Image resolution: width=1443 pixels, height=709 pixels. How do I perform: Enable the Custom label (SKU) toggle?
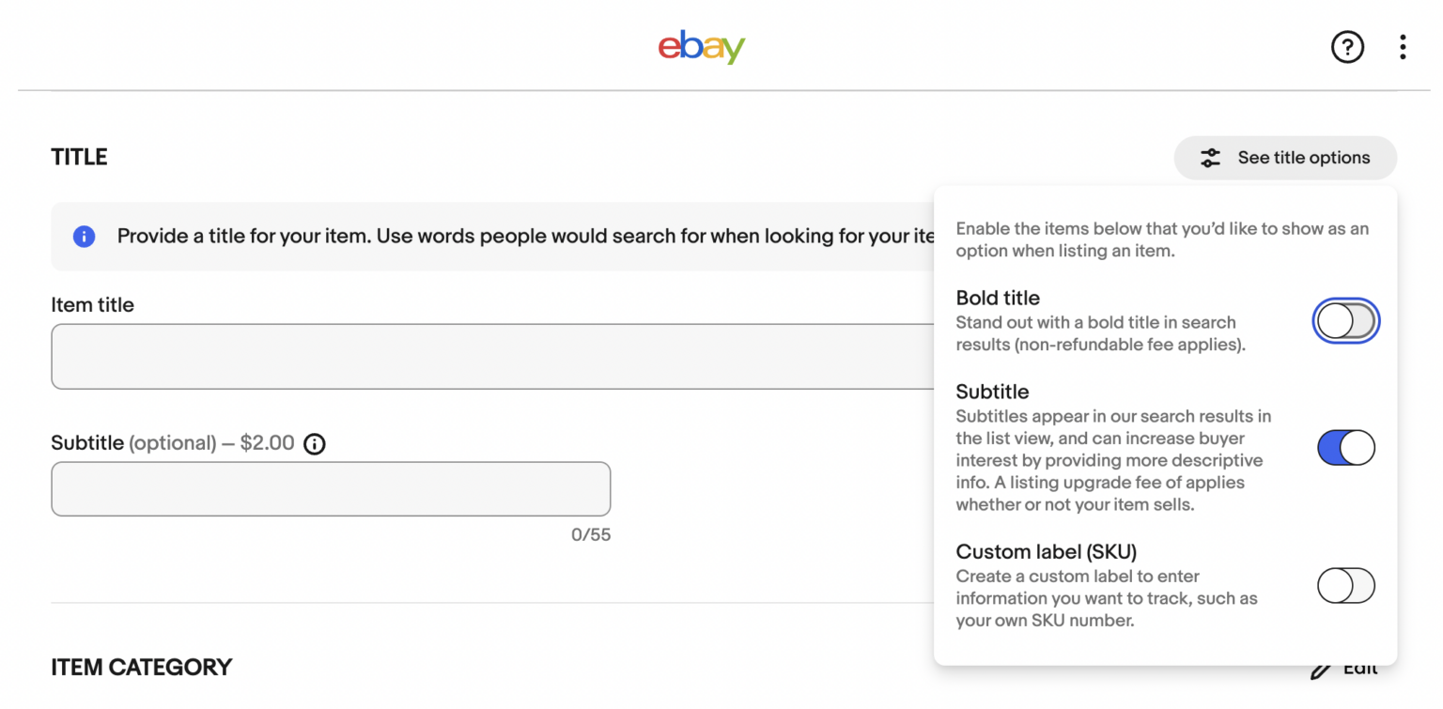(1345, 585)
